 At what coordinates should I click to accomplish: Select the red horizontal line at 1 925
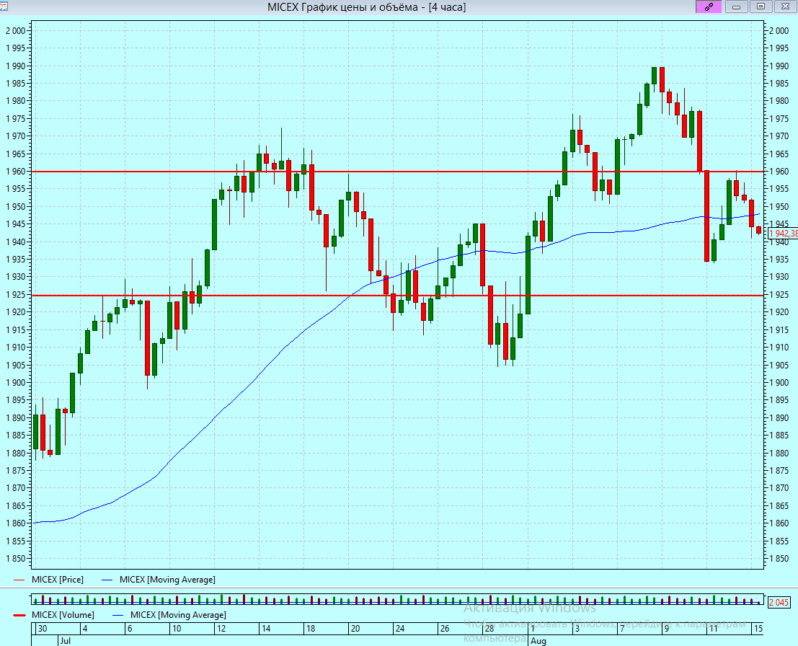tap(397, 296)
